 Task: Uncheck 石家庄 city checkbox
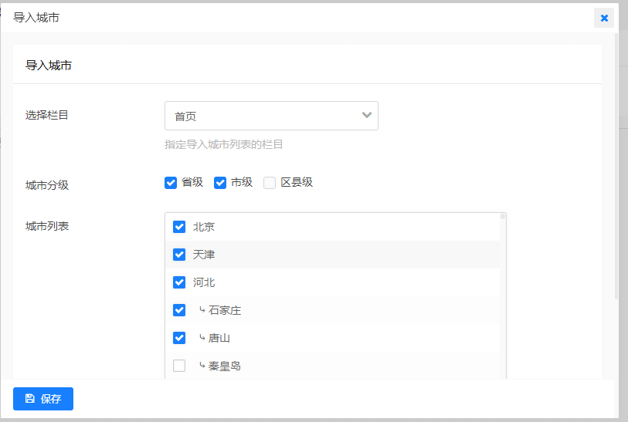point(179,310)
